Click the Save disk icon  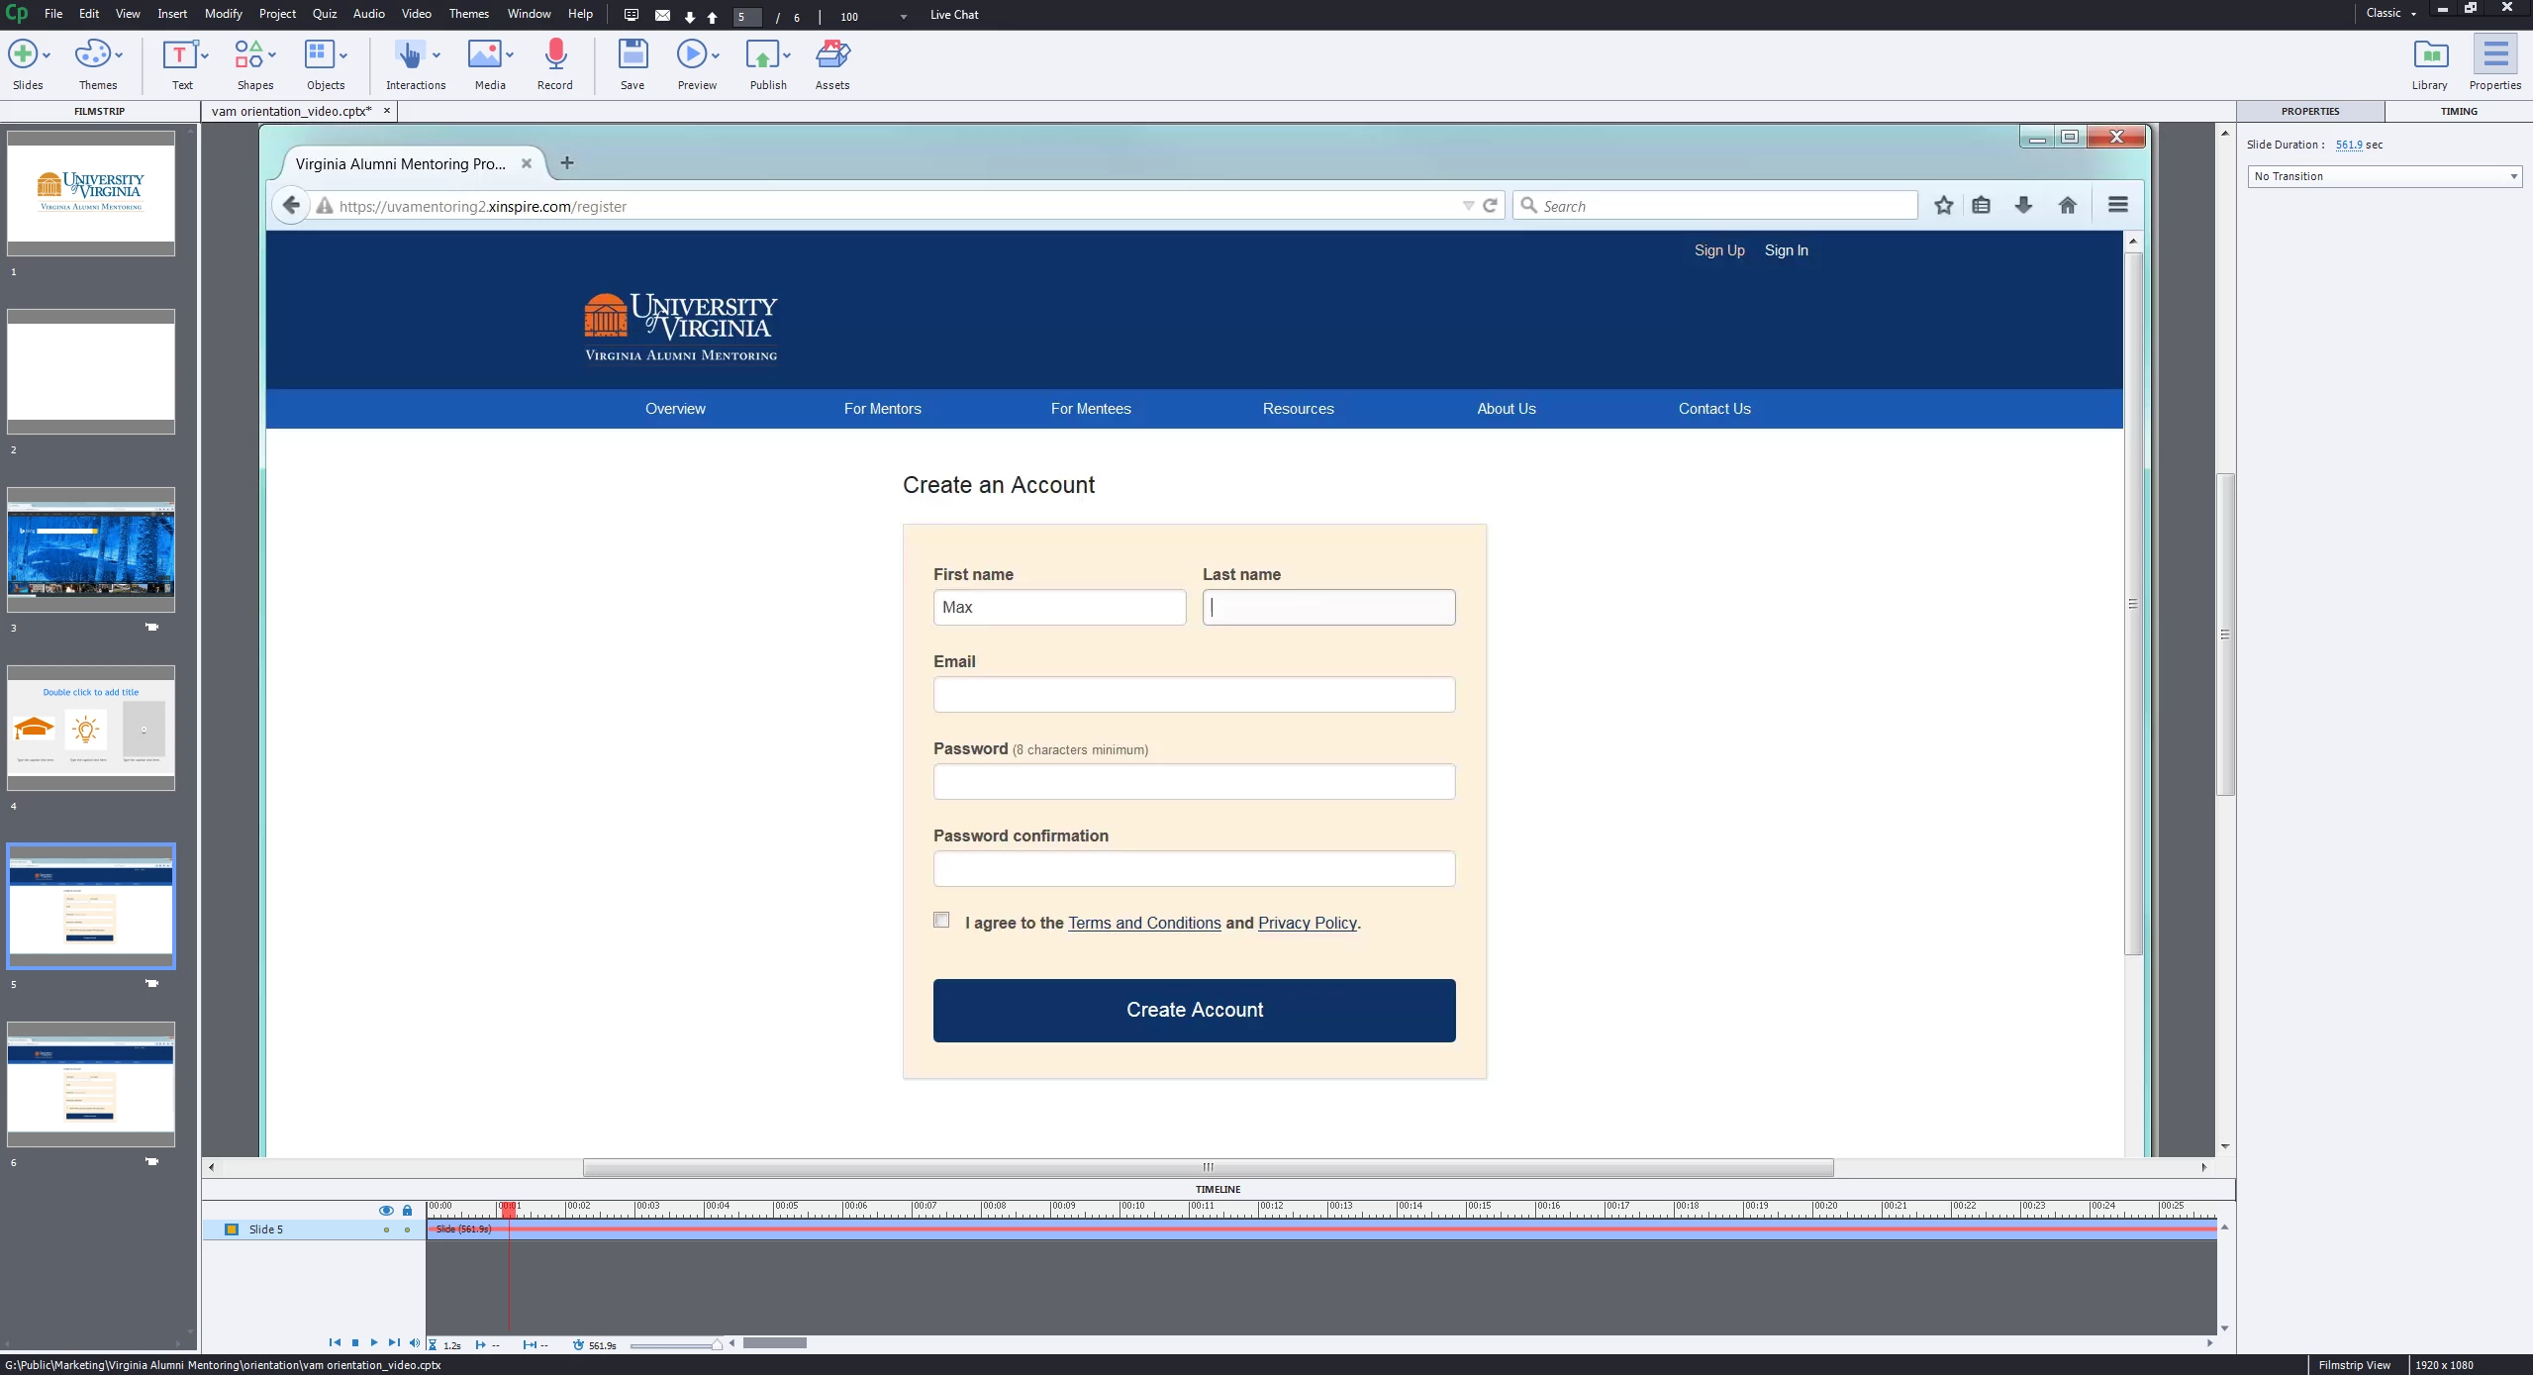pos(633,55)
